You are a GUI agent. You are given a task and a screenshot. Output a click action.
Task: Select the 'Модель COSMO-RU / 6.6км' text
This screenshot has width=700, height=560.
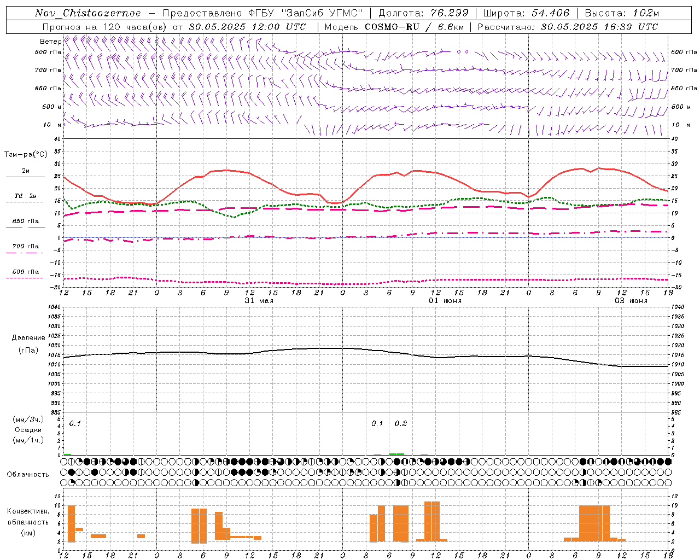click(393, 27)
